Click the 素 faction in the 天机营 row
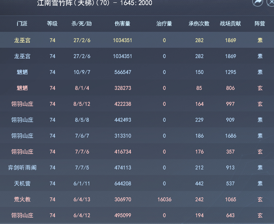Viewport: 274px width, 224px height. coord(260,183)
